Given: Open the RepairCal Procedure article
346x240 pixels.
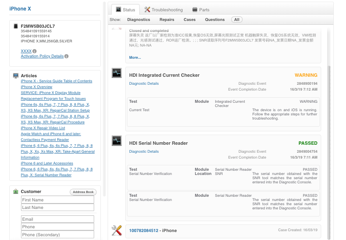Looking at the screenshot, I should (55, 119).
